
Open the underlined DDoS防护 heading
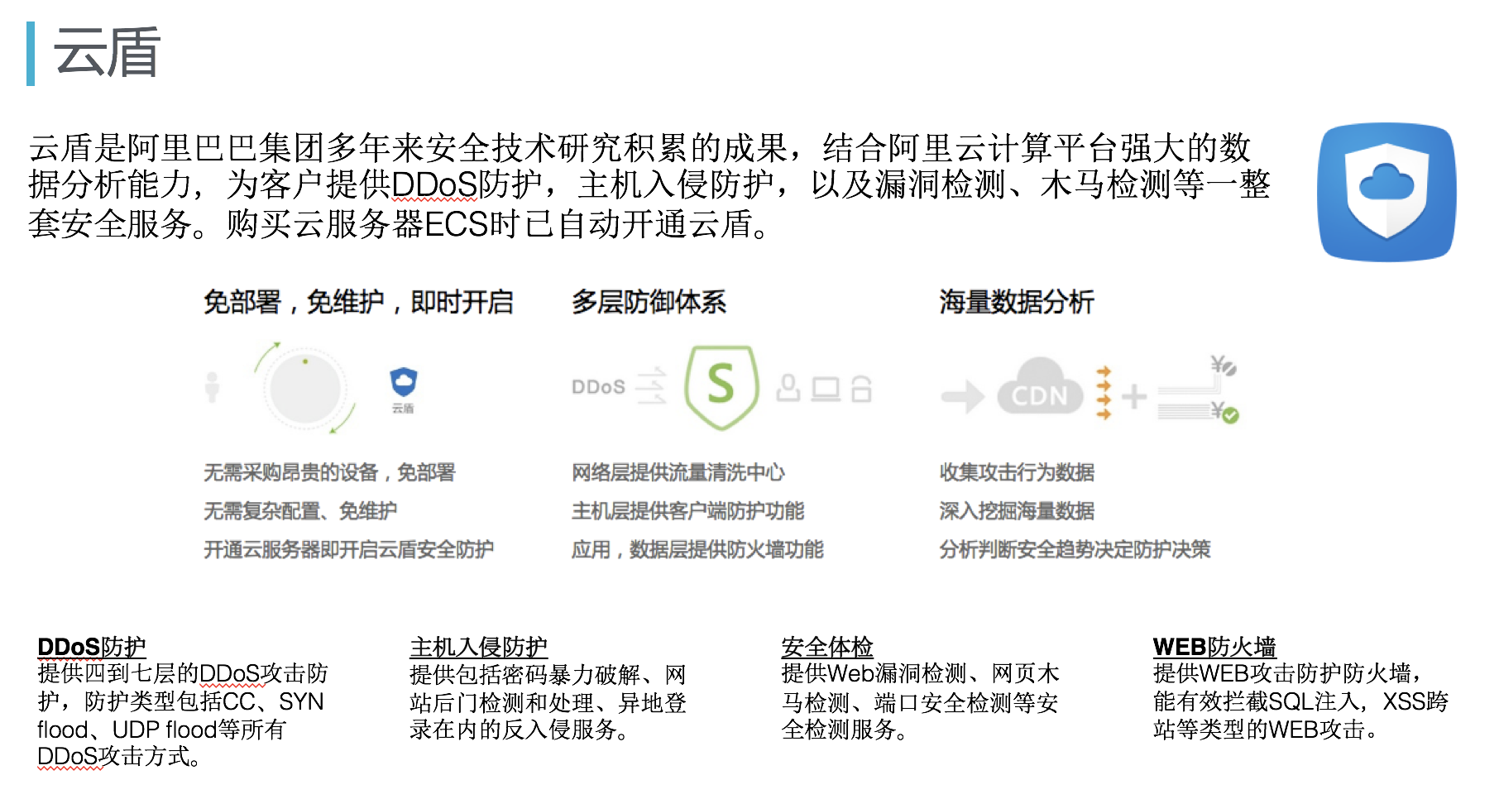[92, 647]
